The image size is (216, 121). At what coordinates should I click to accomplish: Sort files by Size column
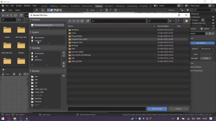(179, 26)
